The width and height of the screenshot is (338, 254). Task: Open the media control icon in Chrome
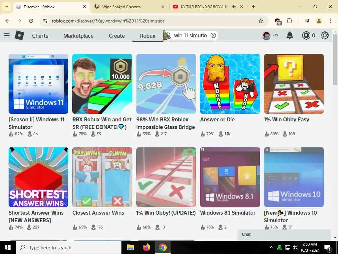tap(307, 21)
